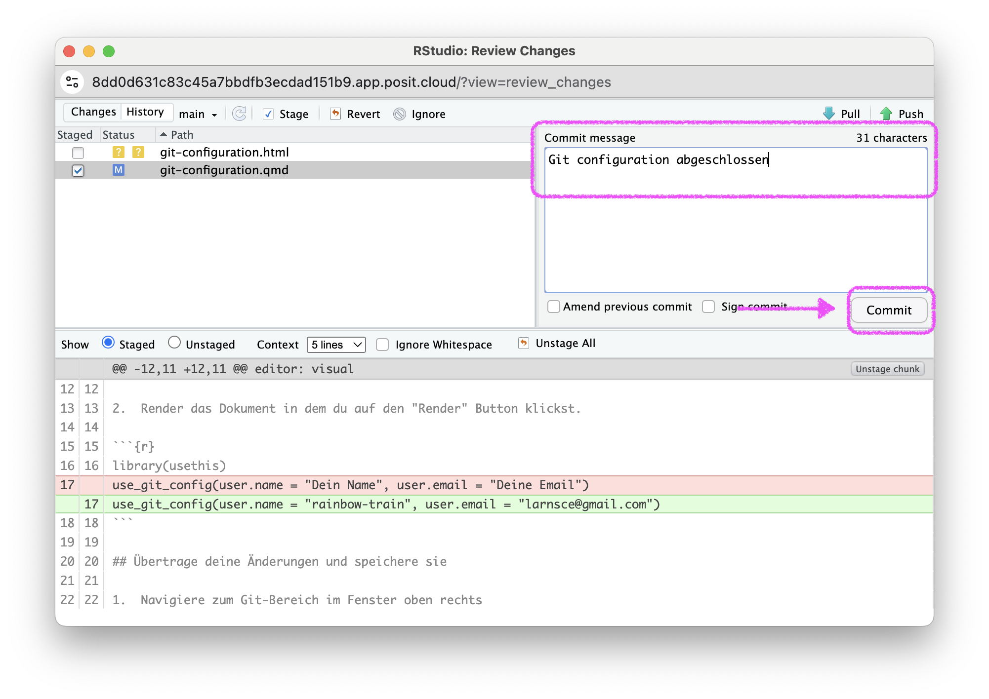Click the Unstage All icon
This screenshot has width=989, height=699.
524,343
